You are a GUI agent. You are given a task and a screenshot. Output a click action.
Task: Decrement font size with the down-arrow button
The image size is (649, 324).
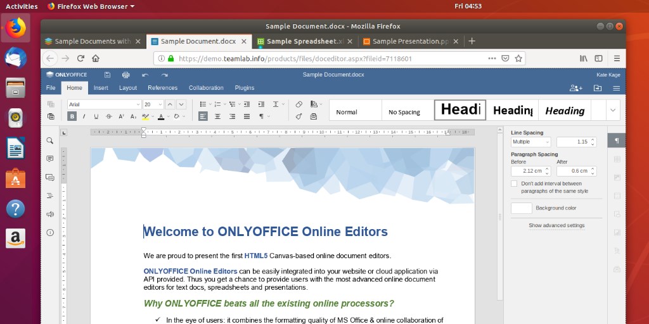(x=181, y=104)
